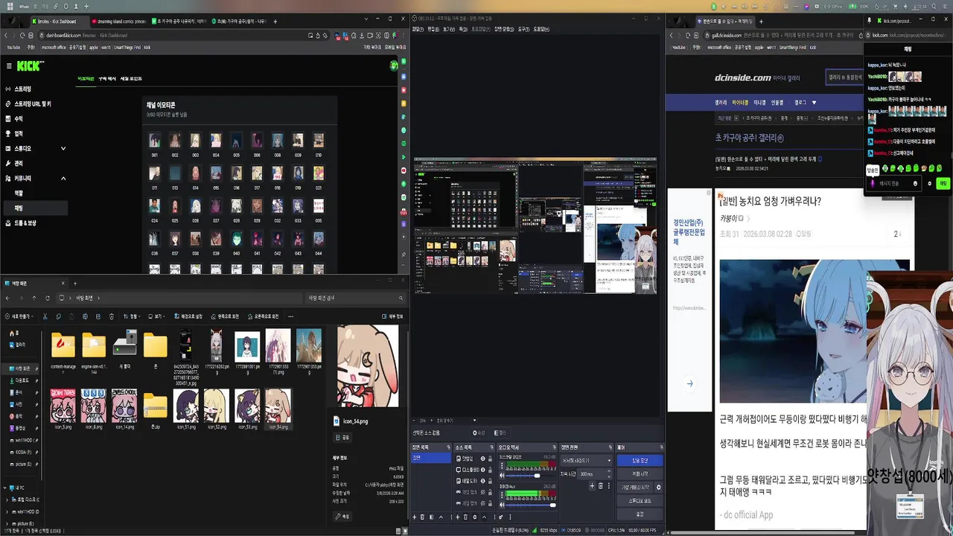The width and height of the screenshot is (953, 536).
Task: Open 보기 view dropdown in Explorer
Action: 157,316
